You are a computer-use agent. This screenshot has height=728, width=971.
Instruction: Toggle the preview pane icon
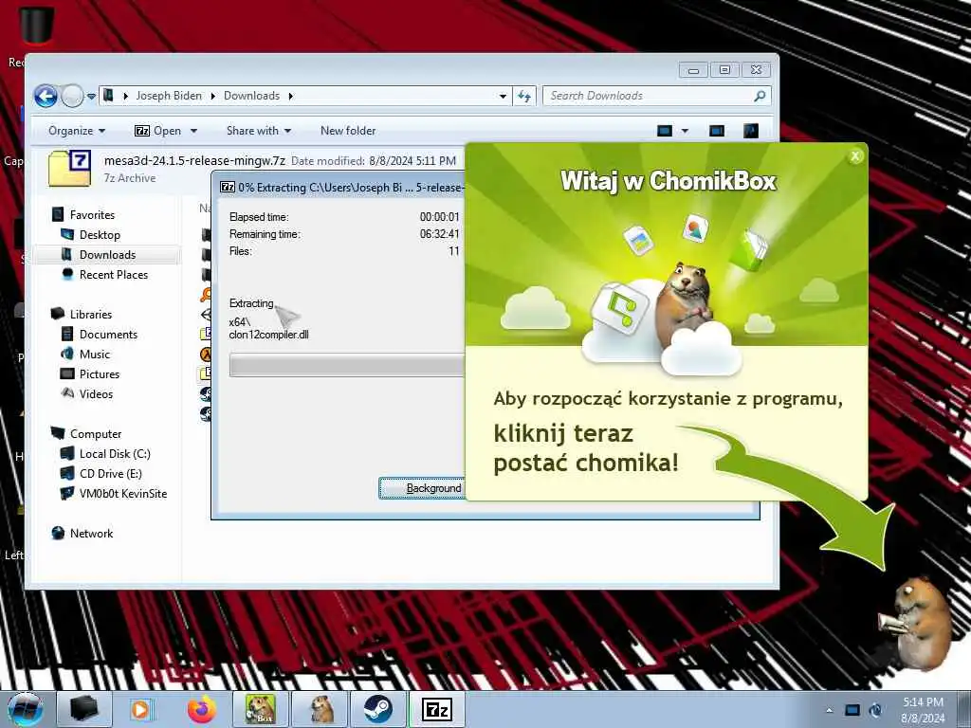(717, 131)
